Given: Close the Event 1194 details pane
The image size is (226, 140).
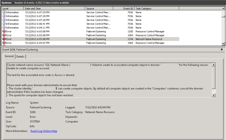Looking at the screenshot, I should (221, 50).
